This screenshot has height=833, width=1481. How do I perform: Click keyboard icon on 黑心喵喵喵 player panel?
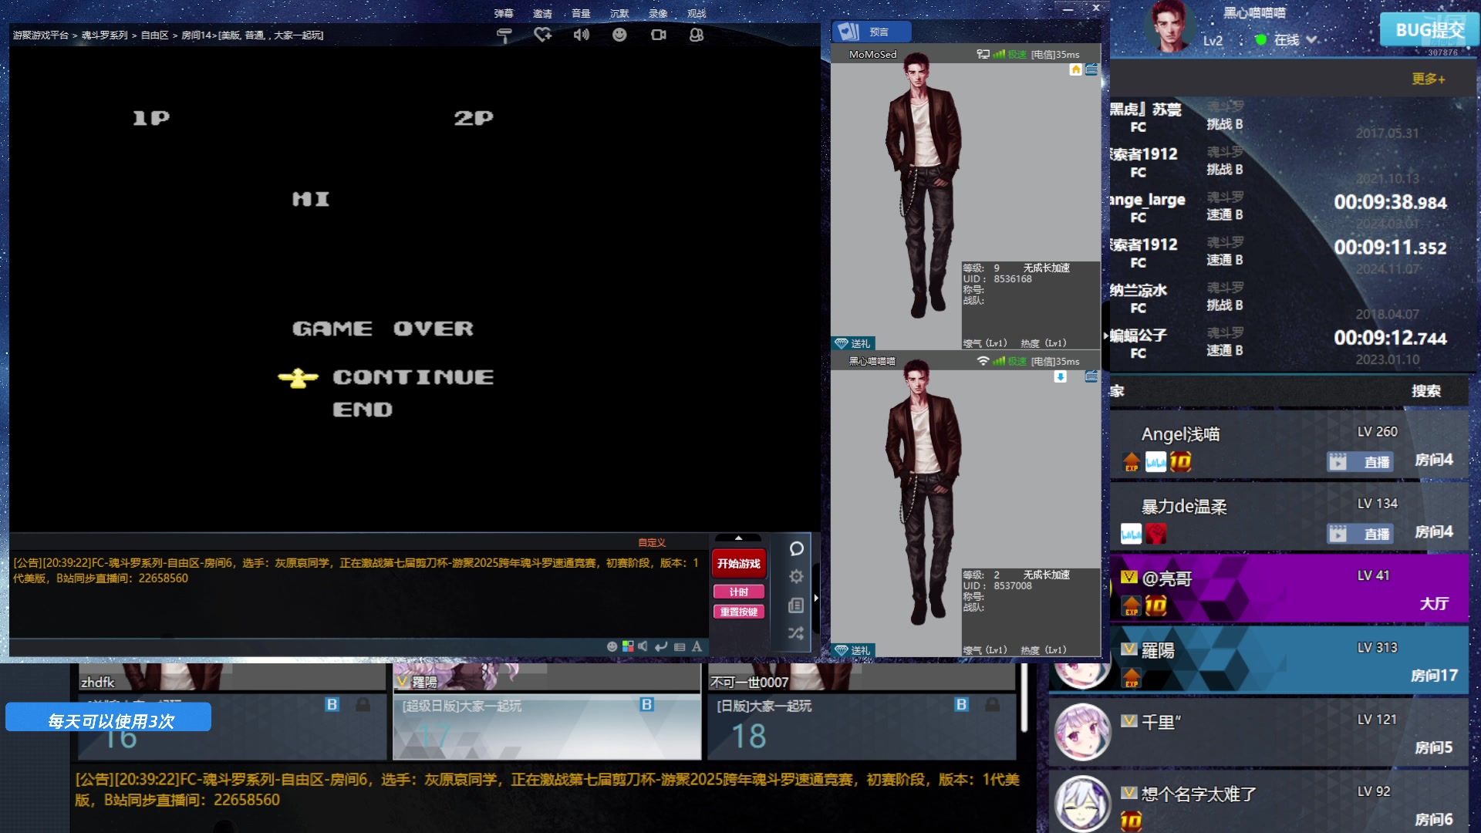pyautogui.click(x=1091, y=376)
